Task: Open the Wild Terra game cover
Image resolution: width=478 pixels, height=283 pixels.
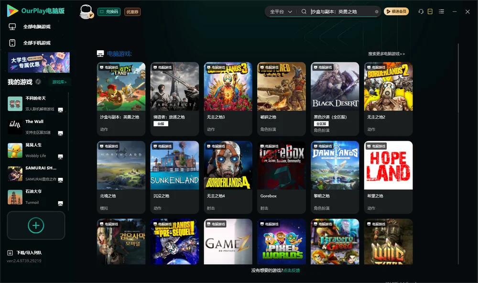Action: pos(388,241)
